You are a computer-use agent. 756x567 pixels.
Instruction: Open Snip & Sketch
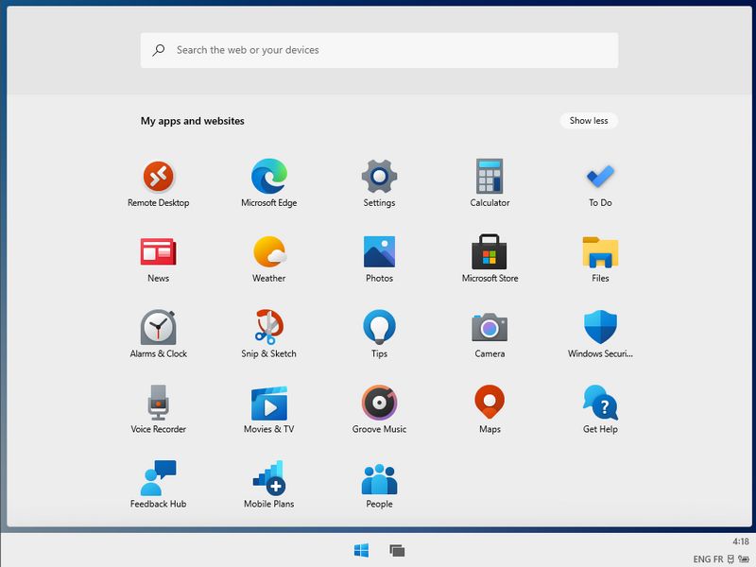[x=269, y=335]
